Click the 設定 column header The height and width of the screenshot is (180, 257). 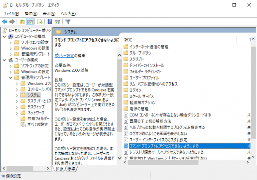click(128, 39)
